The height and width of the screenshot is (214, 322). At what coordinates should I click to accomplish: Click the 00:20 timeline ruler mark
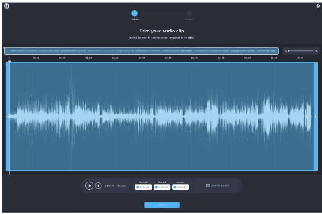[36, 58]
